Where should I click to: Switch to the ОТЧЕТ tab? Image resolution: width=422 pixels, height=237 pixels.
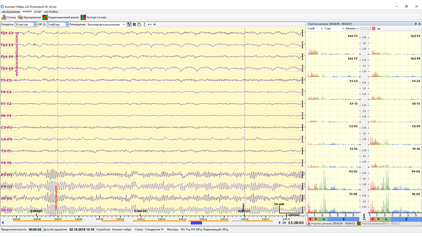pyautogui.click(x=38, y=12)
